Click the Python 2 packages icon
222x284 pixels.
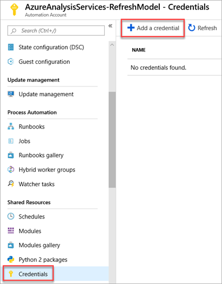(11, 259)
